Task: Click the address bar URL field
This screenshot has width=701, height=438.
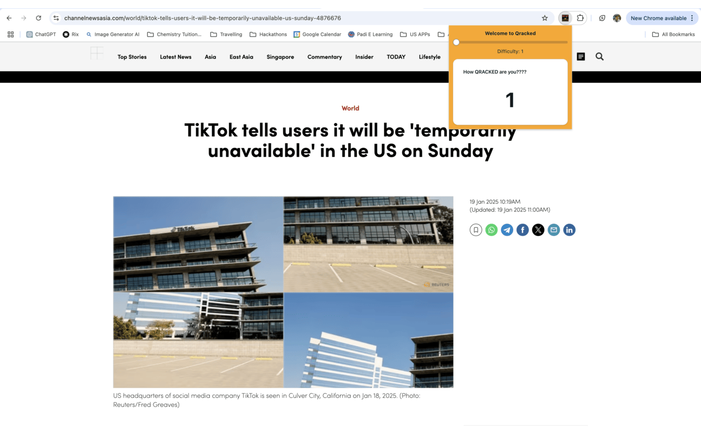Action: click(301, 18)
